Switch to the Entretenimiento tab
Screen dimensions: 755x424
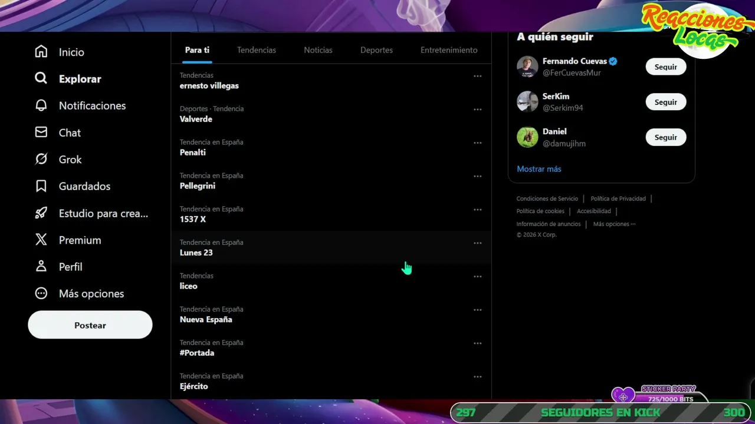pyautogui.click(x=449, y=50)
